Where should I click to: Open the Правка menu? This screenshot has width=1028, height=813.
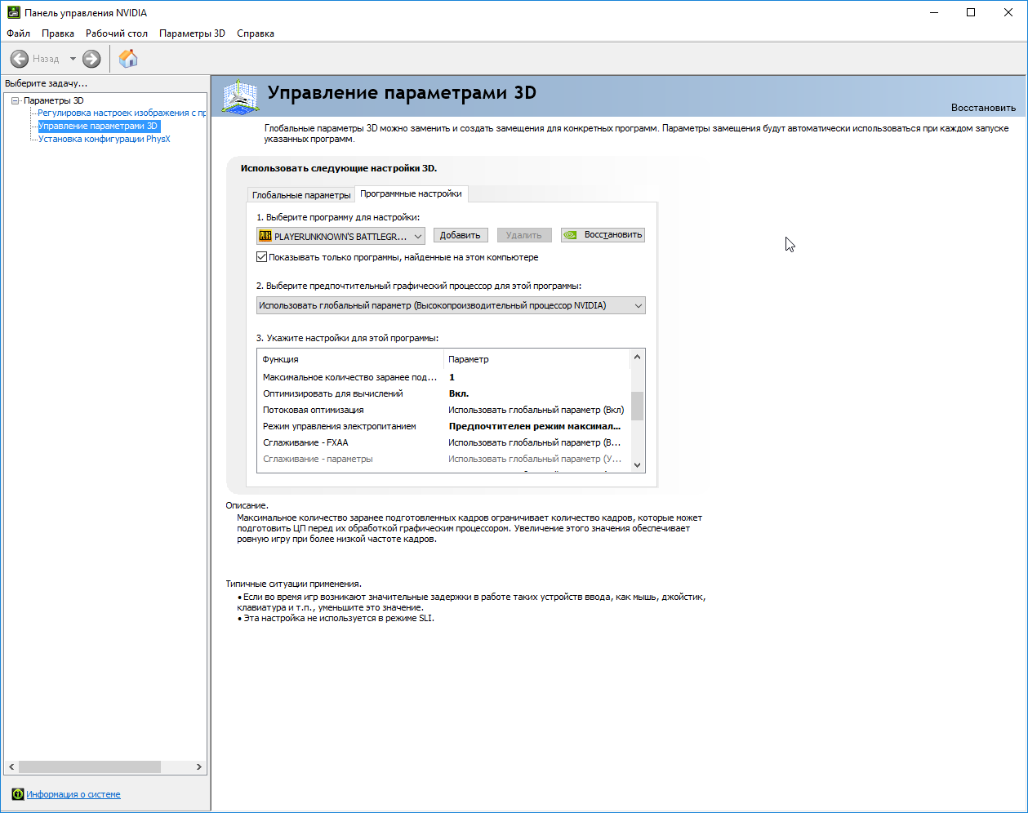tap(58, 33)
